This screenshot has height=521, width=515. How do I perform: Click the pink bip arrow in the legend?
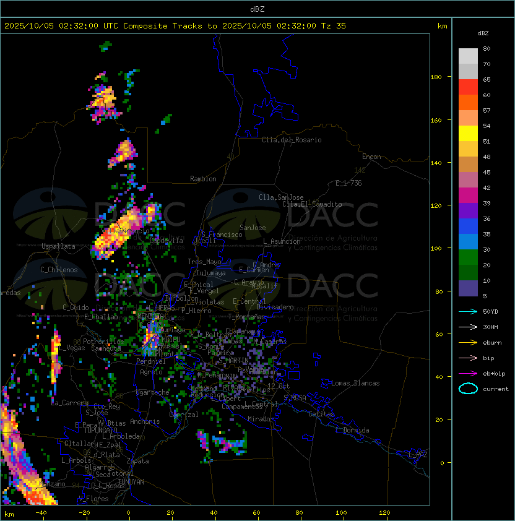click(x=468, y=358)
